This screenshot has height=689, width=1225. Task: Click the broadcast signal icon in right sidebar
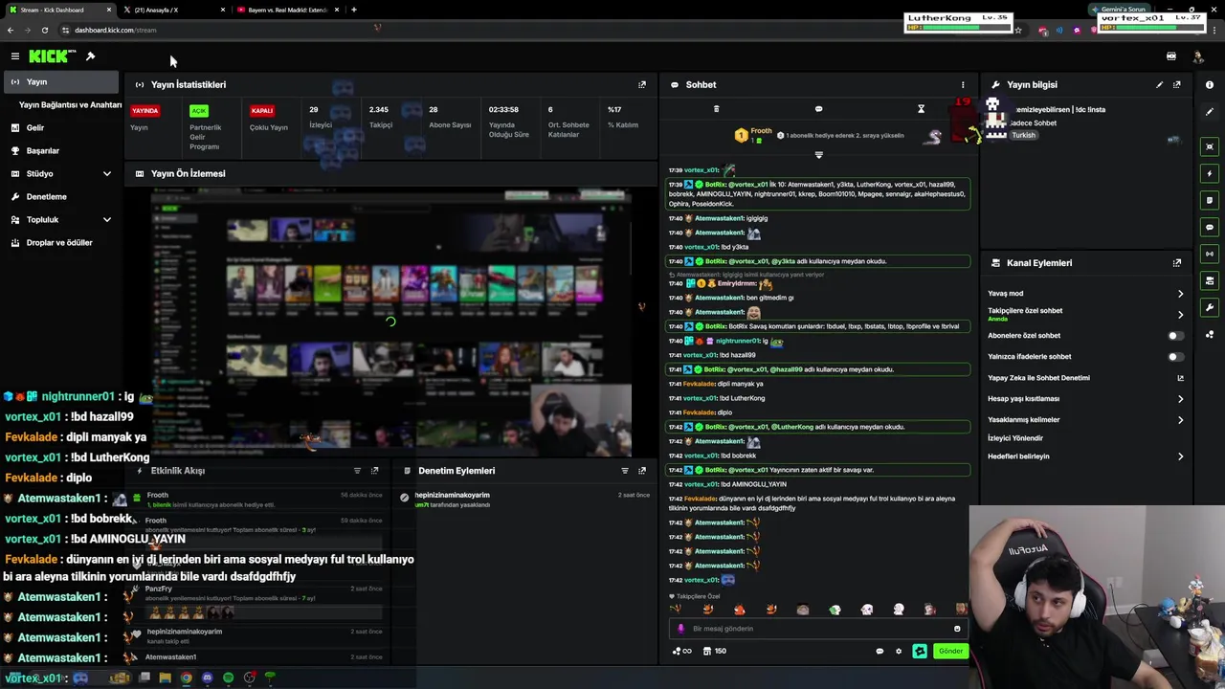pos(1210,254)
